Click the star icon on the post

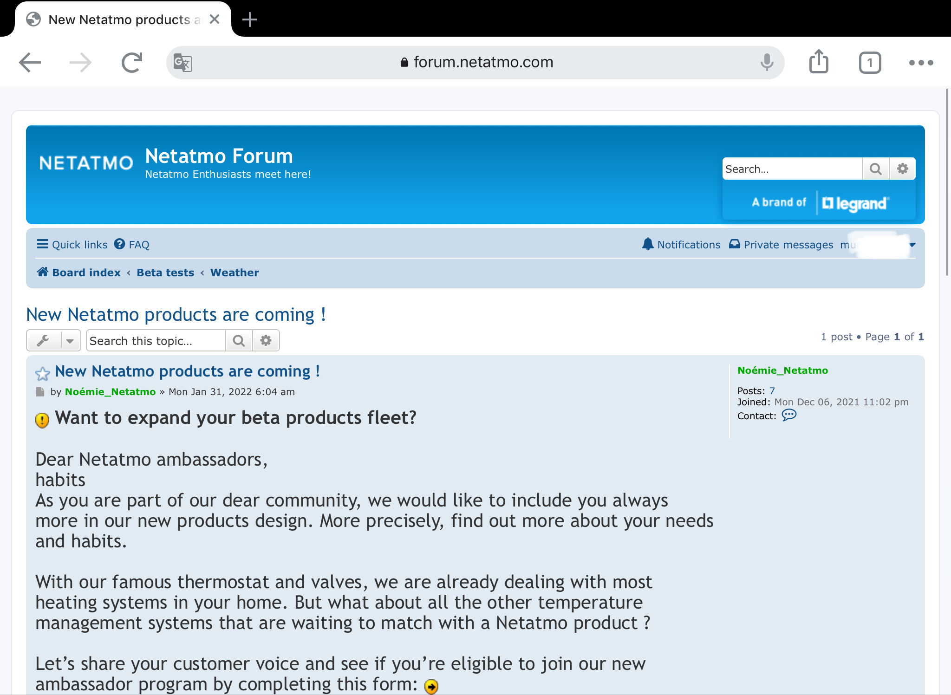[x=43, y=373]
